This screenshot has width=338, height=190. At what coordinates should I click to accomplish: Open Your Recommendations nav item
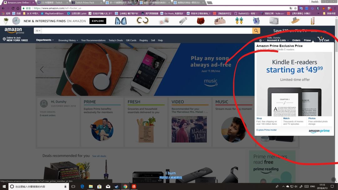tap(93, 40)
